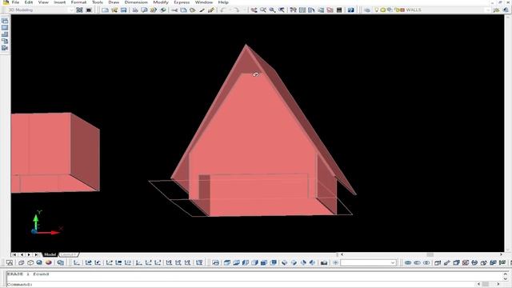Click the Help question mark icon

pos(351,10)
